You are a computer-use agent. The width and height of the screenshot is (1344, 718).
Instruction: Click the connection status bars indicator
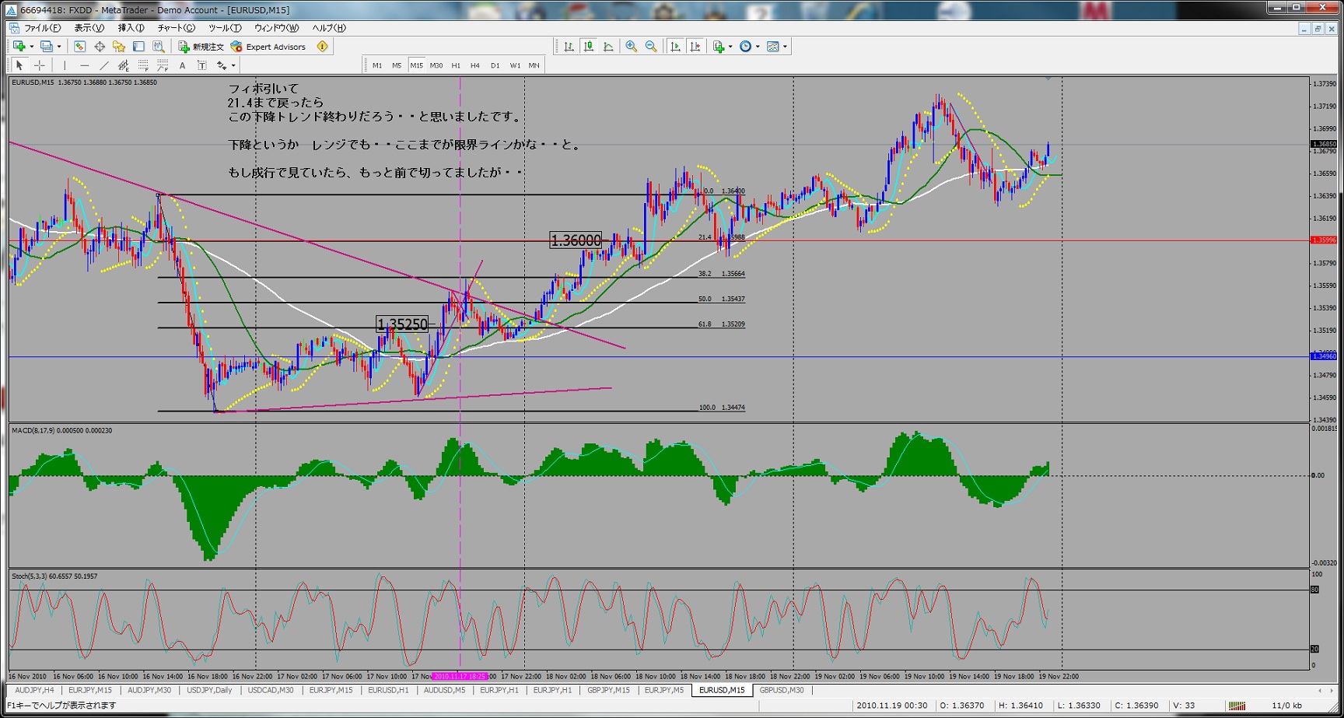[x=1236, y=706]
